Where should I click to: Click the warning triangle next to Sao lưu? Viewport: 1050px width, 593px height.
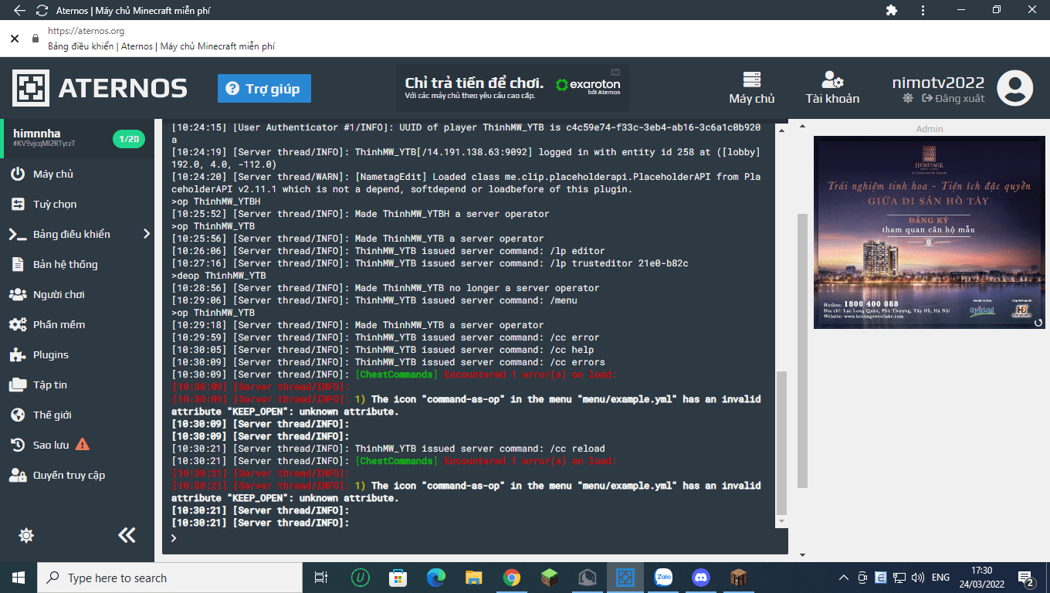(x=83, y=445)
